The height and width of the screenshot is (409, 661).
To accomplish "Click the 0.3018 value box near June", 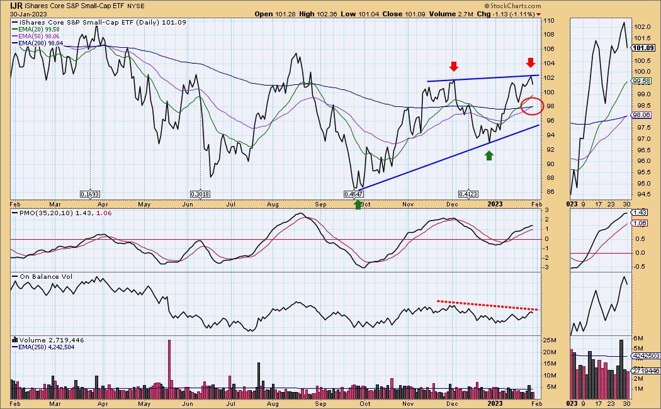I will click(200, 194).
